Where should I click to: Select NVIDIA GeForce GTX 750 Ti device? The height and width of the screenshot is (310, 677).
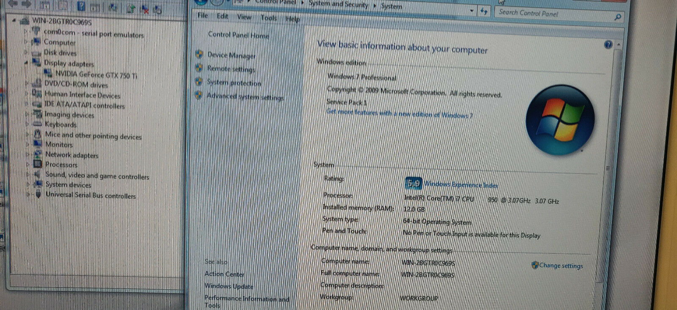click(x=96, y=75)
